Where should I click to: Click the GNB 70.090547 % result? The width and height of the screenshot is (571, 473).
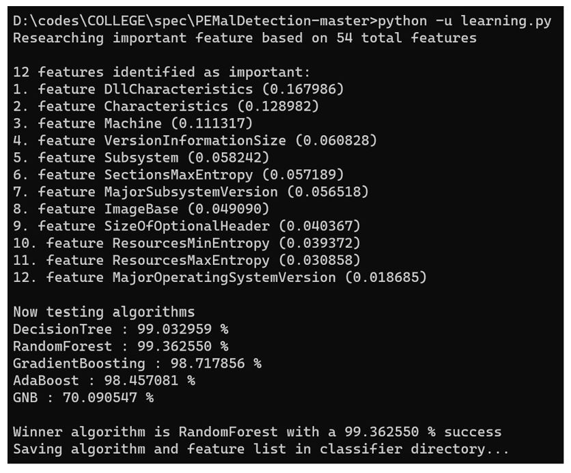[x=83, y=398]
